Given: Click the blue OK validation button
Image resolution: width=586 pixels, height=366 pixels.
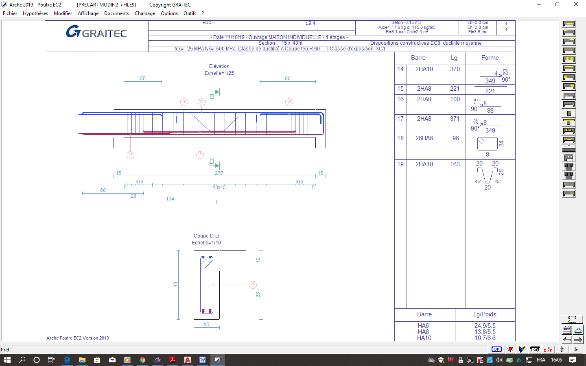Looking at the screenshot, I should coord(496,349).
